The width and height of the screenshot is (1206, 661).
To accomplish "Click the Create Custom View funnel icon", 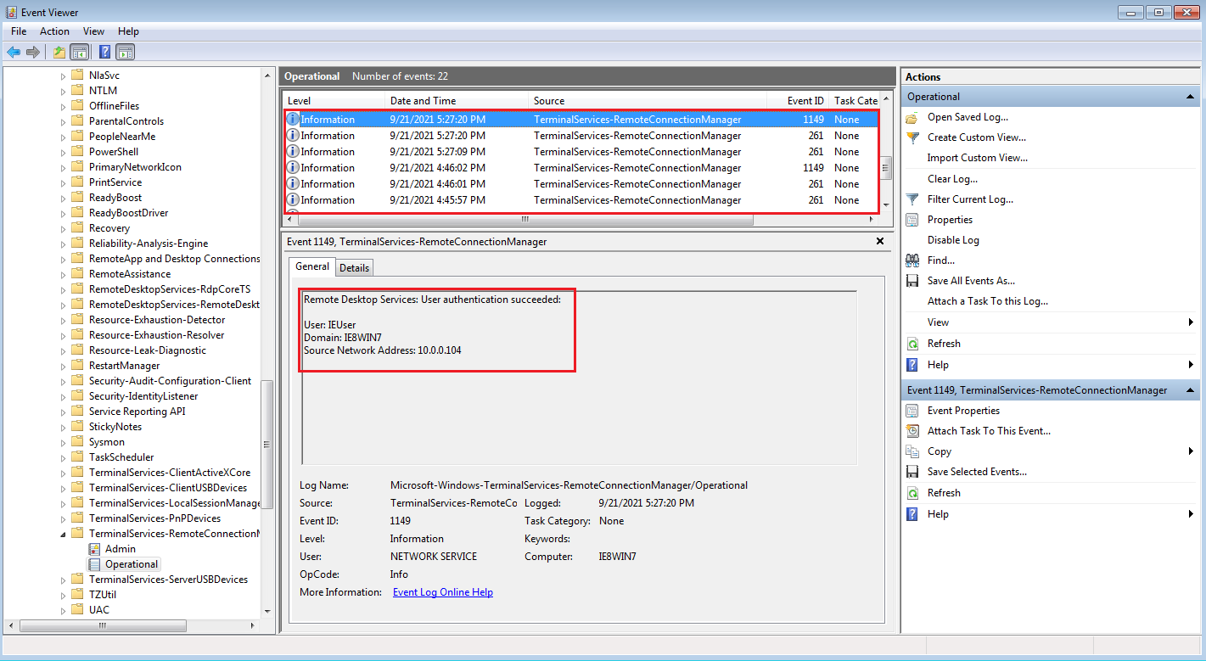I will click(x=912, y=137).
